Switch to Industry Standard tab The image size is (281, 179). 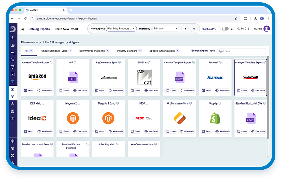(x=129, y=51)
